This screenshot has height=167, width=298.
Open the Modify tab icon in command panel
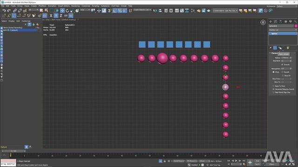pos(276,22)
